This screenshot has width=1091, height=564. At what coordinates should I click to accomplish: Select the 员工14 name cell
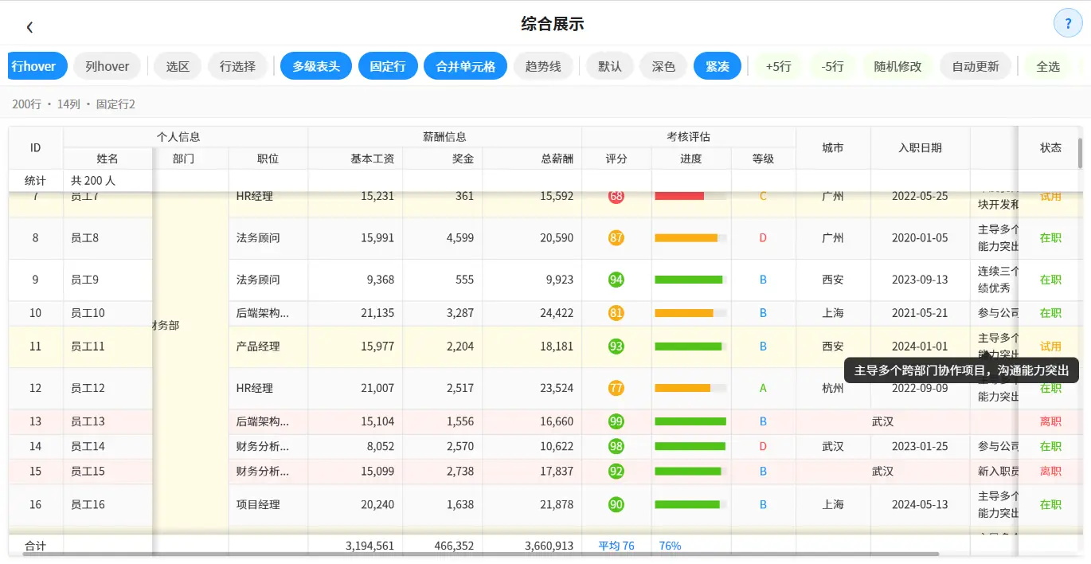click(x=88, y=447)
